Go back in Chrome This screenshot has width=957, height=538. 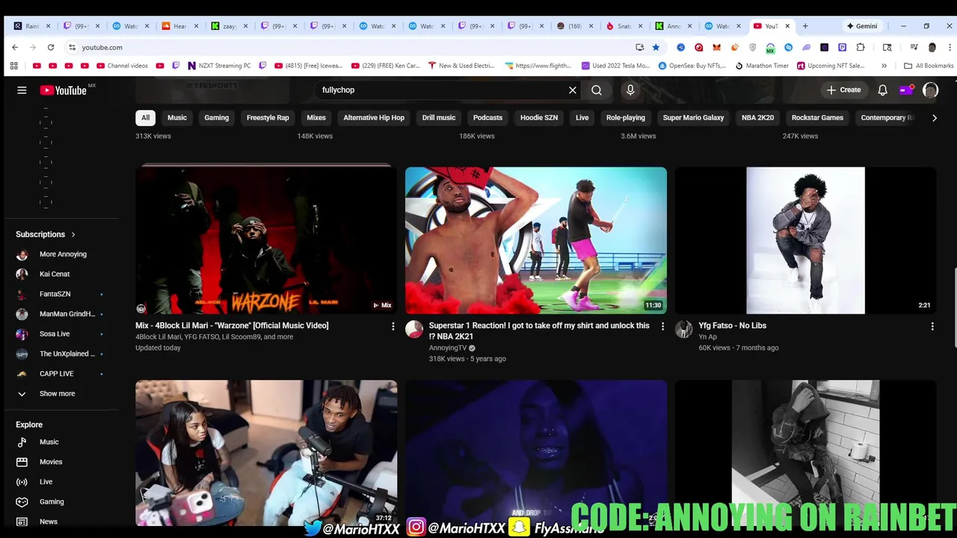click(x=15, y=47)
